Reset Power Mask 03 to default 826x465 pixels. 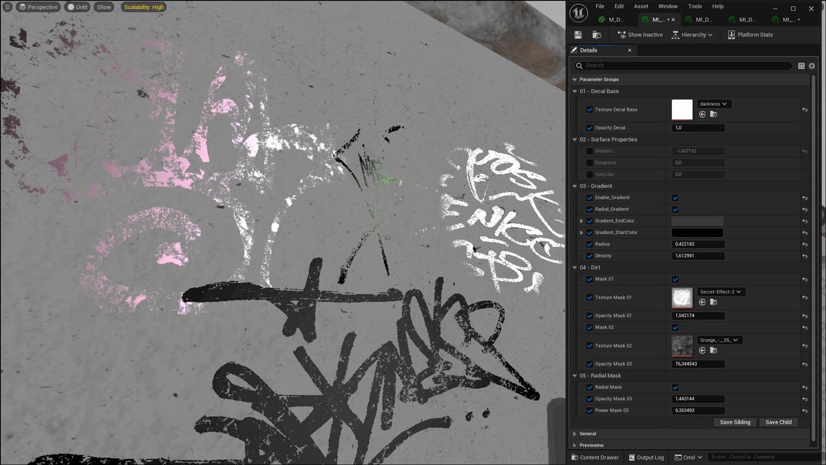pos(805,411)
